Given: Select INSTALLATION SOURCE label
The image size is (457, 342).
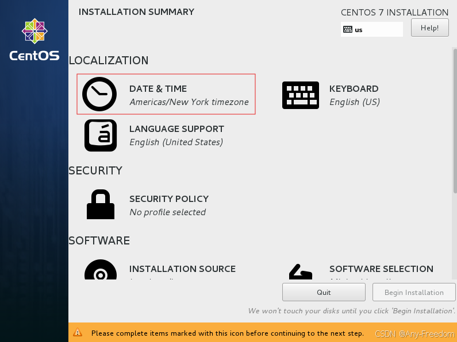Looking at the screenshot, I should pos(182,269).
